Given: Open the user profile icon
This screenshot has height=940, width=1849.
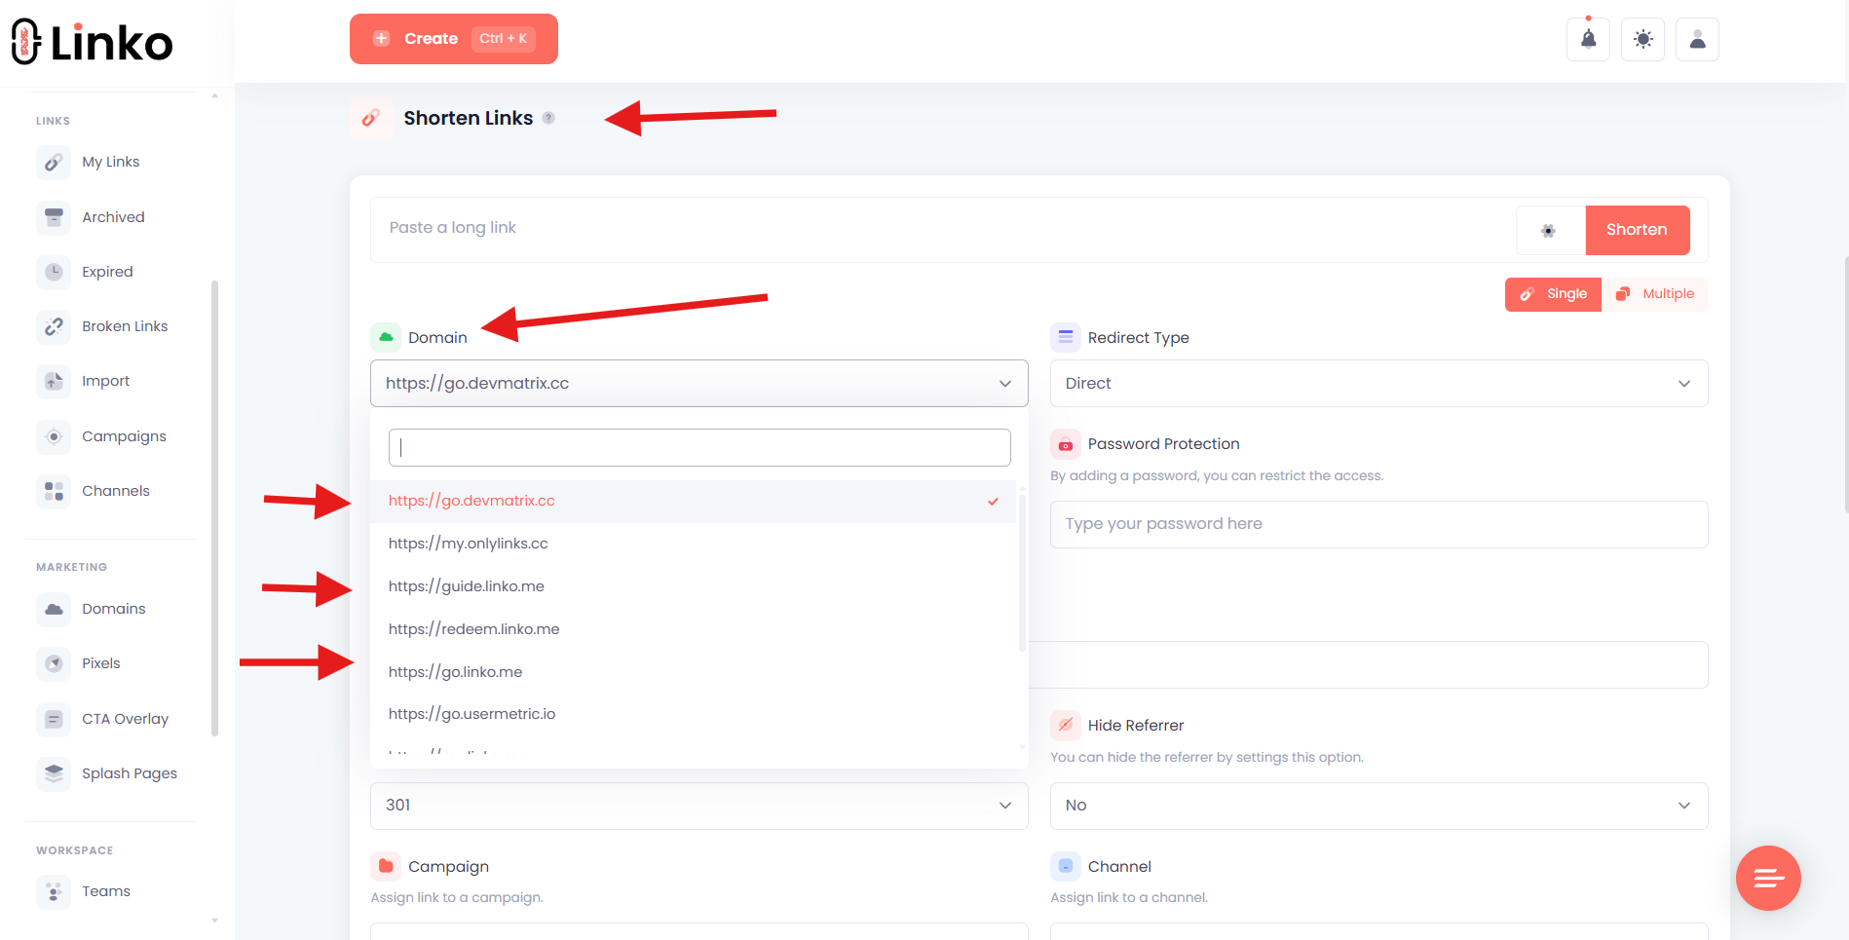Looking at the screenshot, I should pyautogui.click(x=1697, y=39).
